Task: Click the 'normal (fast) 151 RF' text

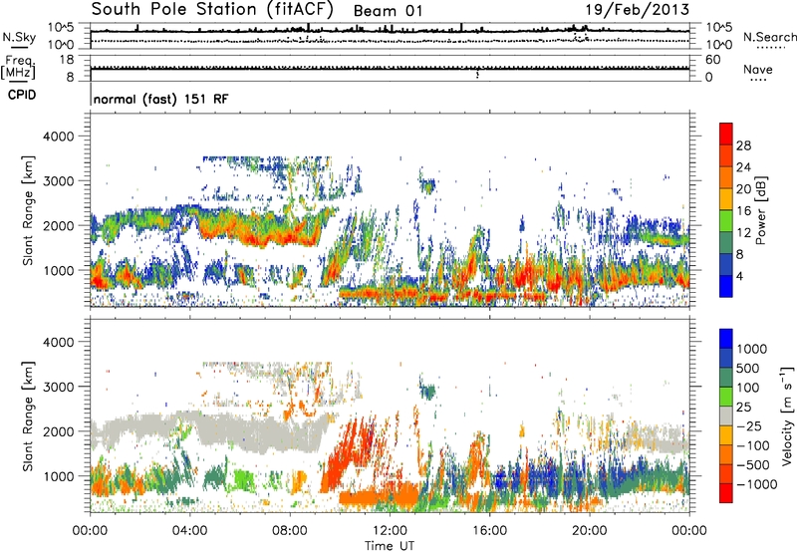Action: (x=160, y=99)
